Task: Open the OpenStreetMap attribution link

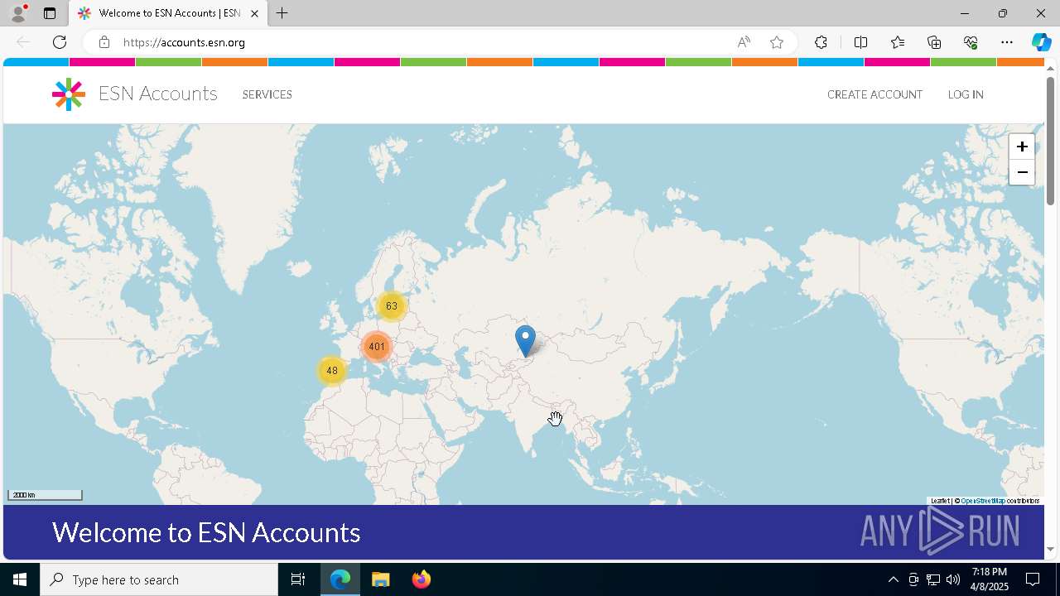Action: point(983,501)
